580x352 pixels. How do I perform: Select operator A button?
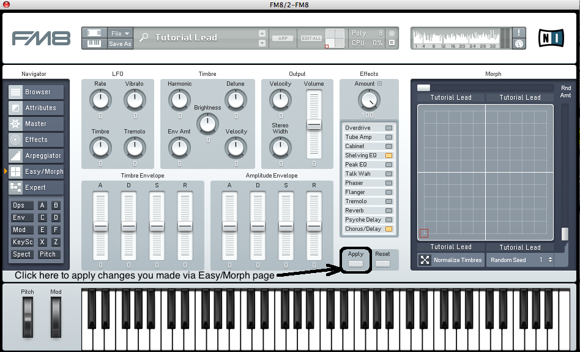(x=42, y=206)
